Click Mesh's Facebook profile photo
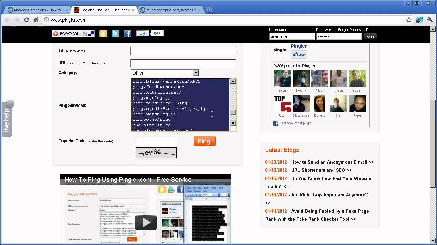 pos(320,78)
